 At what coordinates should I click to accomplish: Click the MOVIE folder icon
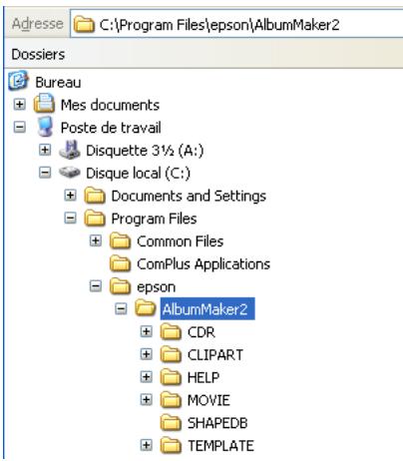pyautogui.click(x=171, y=400)
